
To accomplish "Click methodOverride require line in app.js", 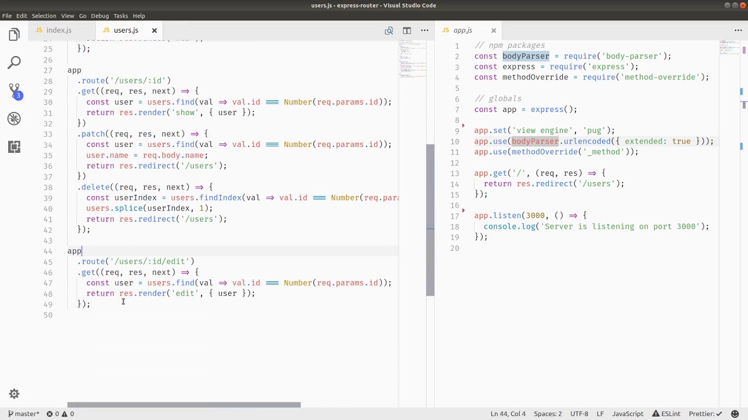I will point(591,77).
